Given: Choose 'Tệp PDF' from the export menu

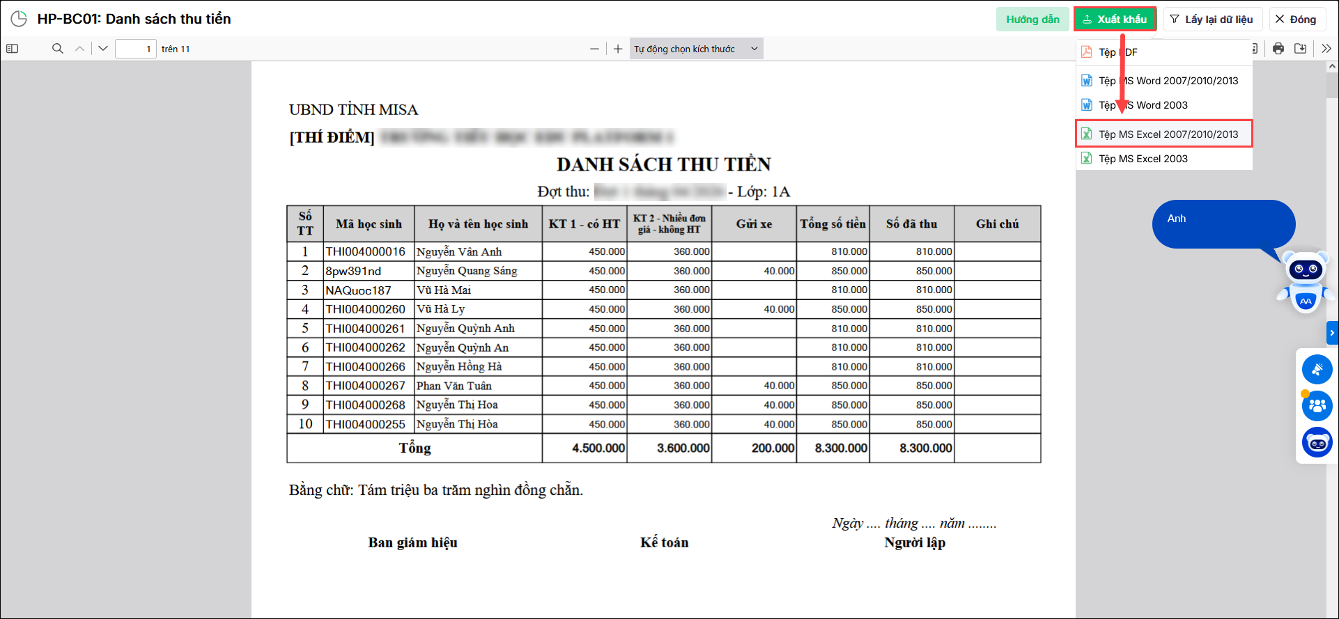Looking at the screenshot, I should click(x=1164, y=52).
